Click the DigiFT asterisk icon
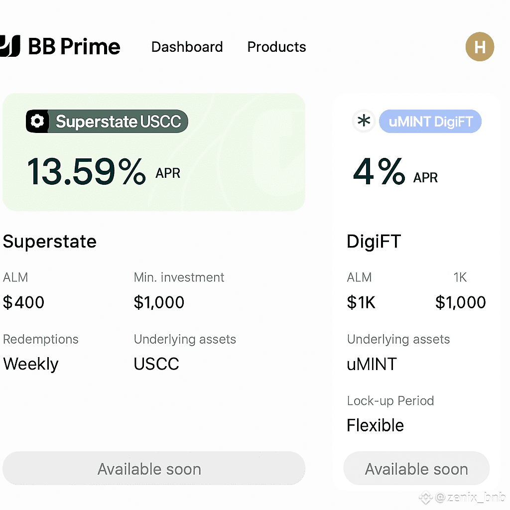Viewport: 510px width, 510px height. pyautogui.click(x=364, y=121)
